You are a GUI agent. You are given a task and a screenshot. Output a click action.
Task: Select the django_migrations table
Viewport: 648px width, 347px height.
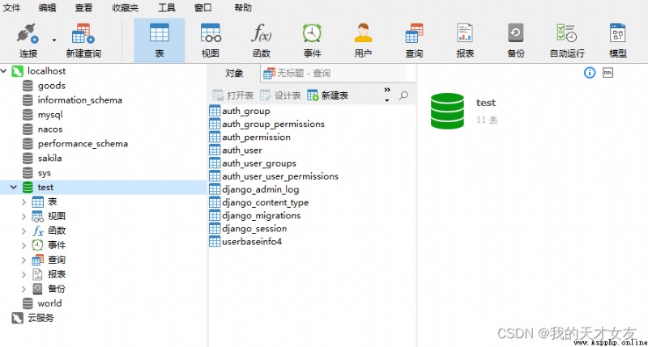(261, 215)
